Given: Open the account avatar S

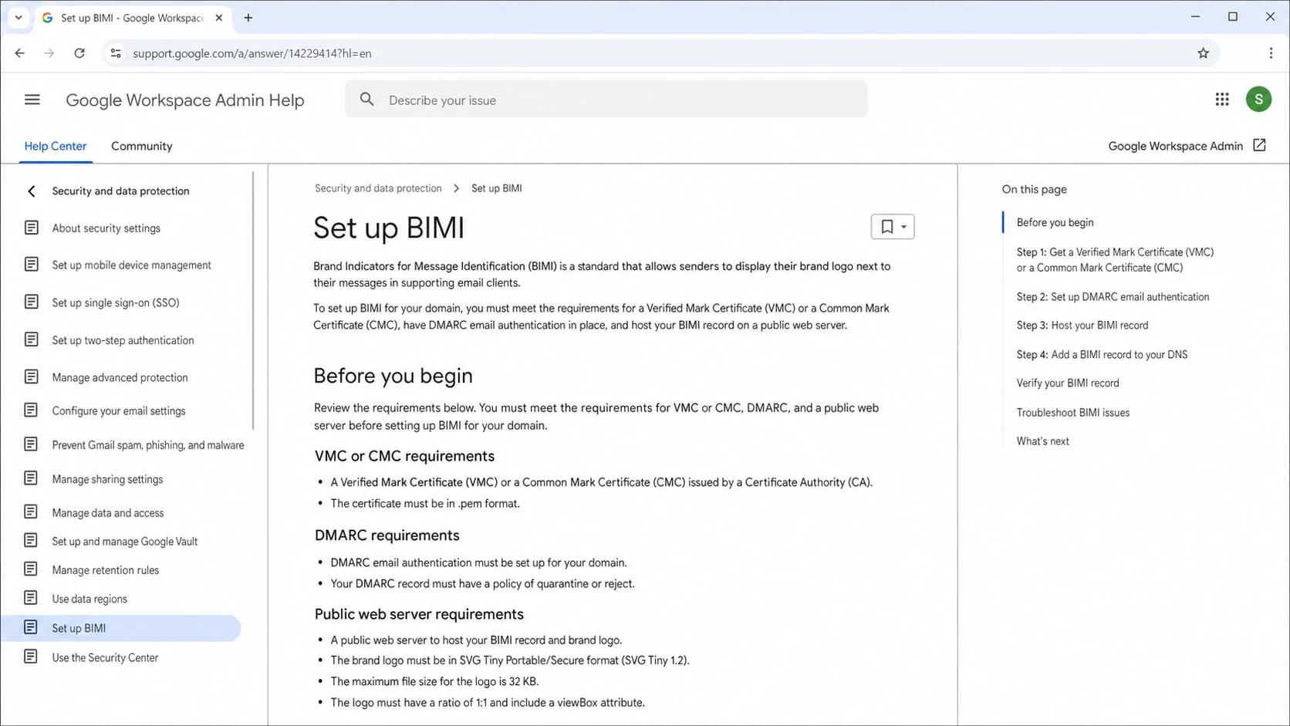Looking at the screenshot, I should click(1258, 99).
